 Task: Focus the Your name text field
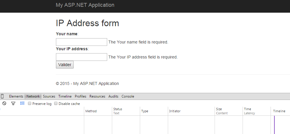(81, 42)
